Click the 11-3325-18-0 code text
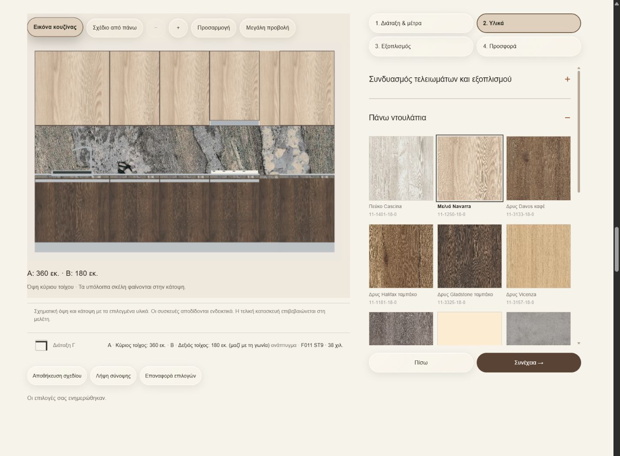 click(x=451, y=303)
